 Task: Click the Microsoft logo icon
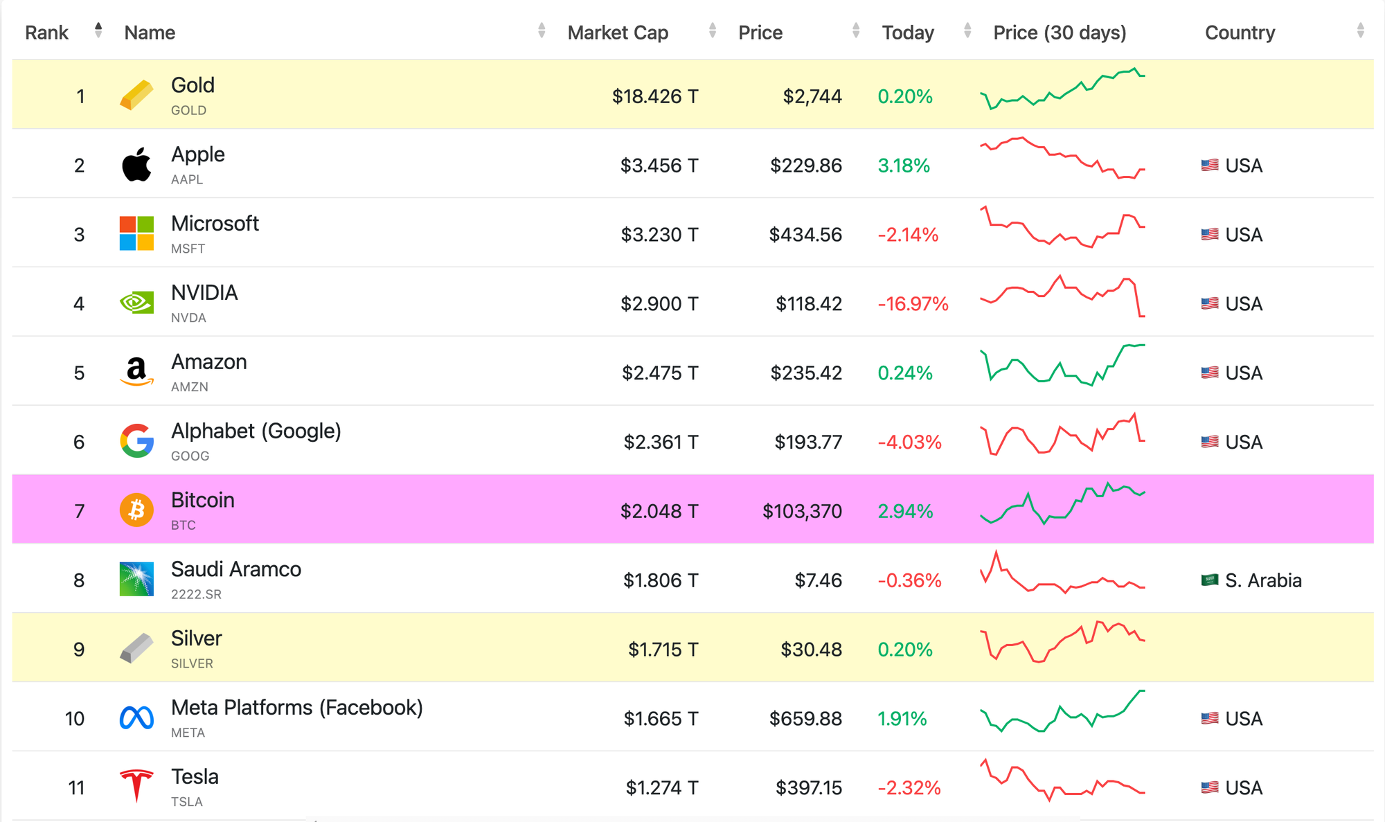[x=136, y=233]
